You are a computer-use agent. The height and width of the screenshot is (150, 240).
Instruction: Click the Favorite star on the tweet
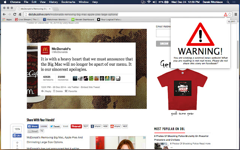tap(71, 91)
